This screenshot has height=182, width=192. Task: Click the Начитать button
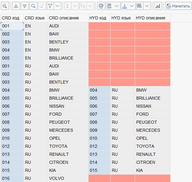tap(178, 6)
